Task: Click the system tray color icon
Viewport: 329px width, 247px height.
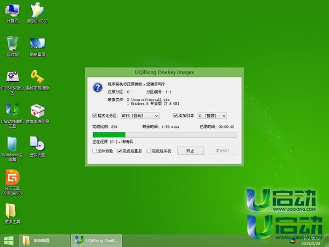Action: pos(292,240)
